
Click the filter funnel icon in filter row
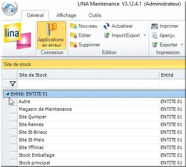[x=13, y=84]
